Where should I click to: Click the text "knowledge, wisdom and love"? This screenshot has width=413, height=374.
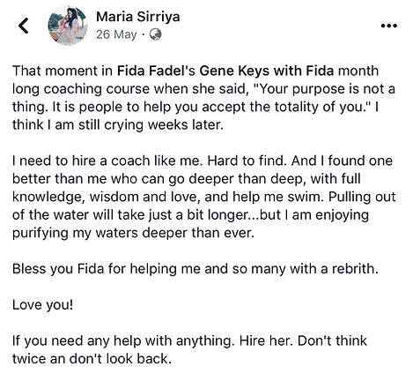click(106, 197)
